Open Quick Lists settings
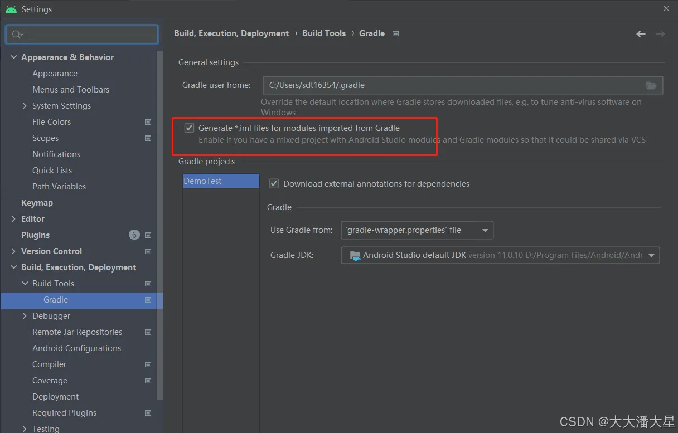This screenshot has width=678, height=433. [52, 171]
